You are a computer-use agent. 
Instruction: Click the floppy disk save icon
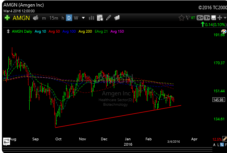tap(214, 18)
